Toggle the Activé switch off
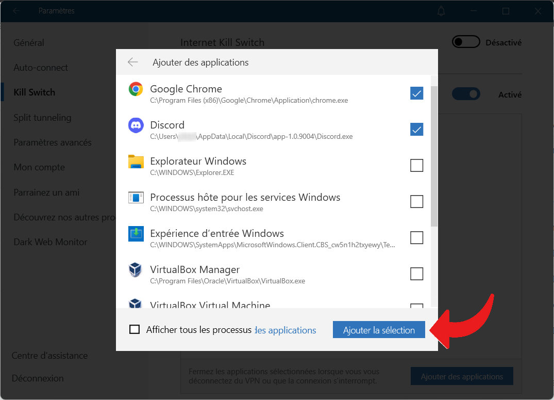This screenshot has width=554, height=400. [466, 94]
